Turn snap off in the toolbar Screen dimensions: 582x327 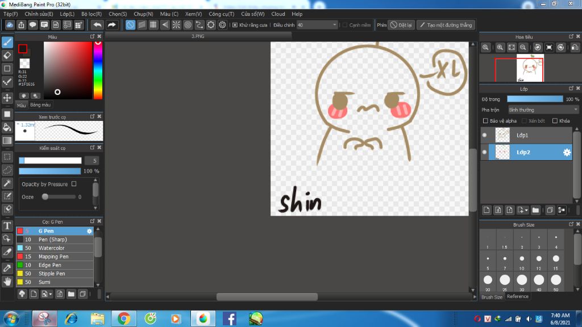tap(130, 25)
